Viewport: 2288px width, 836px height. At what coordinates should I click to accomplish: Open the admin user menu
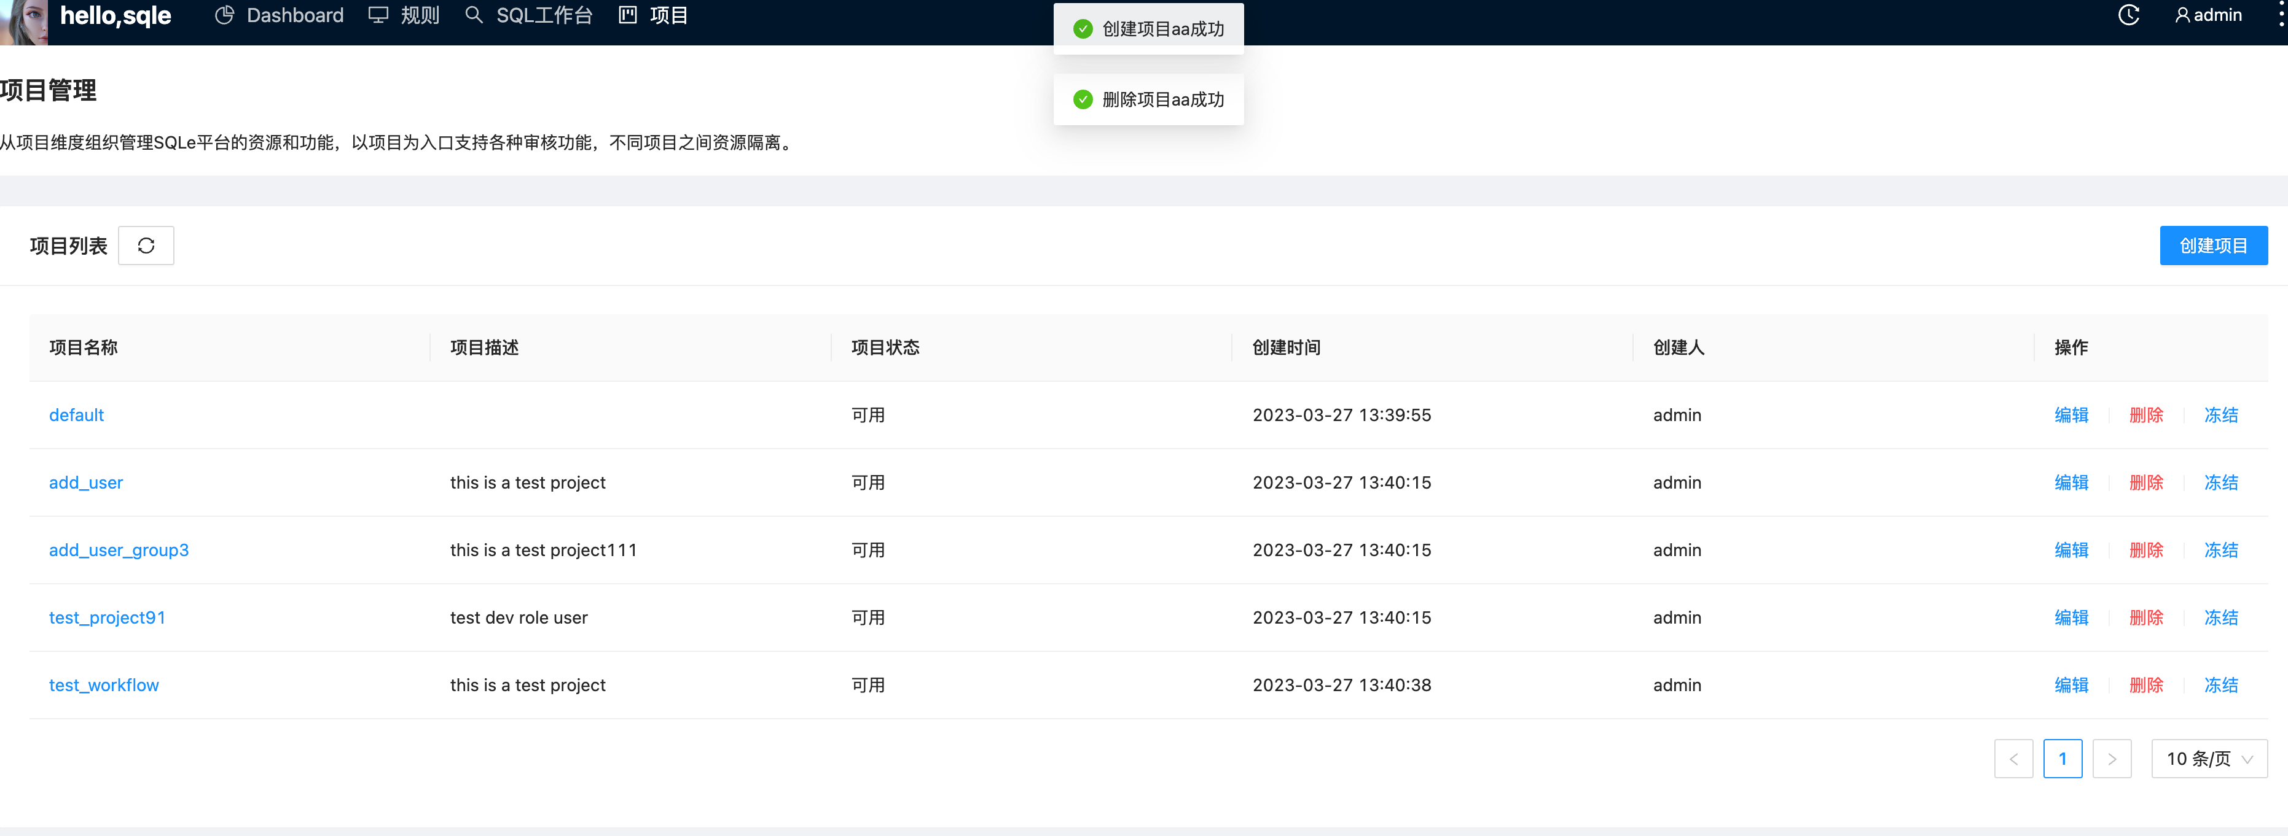pyautogui.click(x=2208, y=15)
